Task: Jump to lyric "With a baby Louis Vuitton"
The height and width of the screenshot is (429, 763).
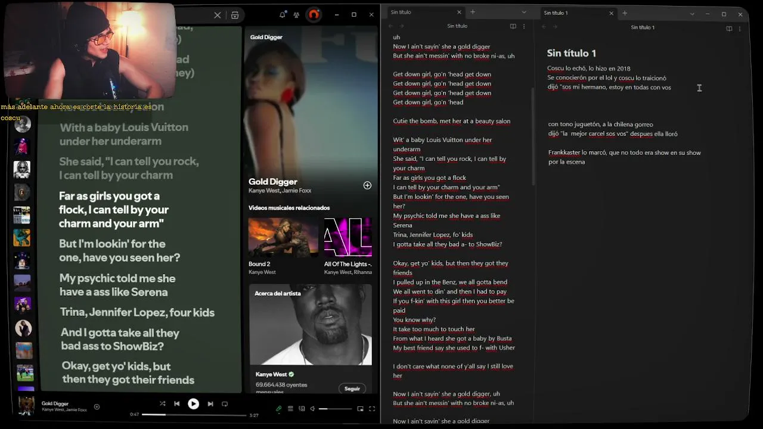Action: (x=124, y=134)
